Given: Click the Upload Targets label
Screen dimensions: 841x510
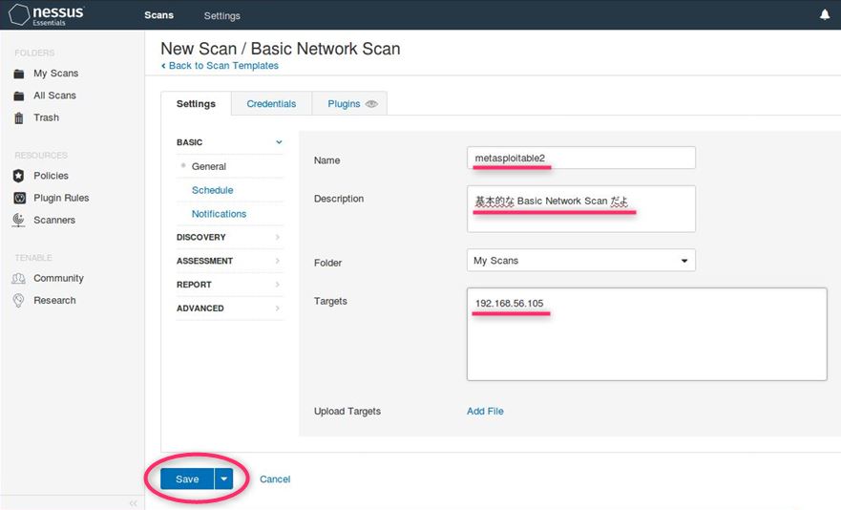Looking at the screenshot, I should click(x=347, y=412).
